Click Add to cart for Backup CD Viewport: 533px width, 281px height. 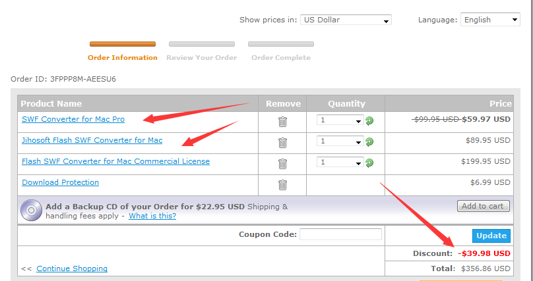[484, 206]
